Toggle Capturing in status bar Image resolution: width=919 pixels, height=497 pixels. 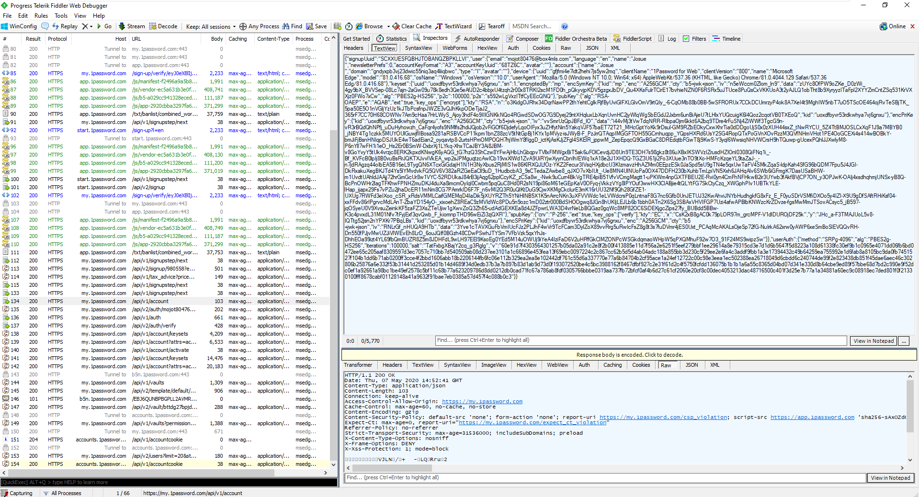tap(17, 493)
